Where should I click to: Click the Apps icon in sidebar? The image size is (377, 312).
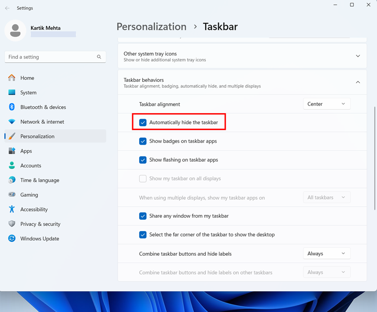[12, 151]
